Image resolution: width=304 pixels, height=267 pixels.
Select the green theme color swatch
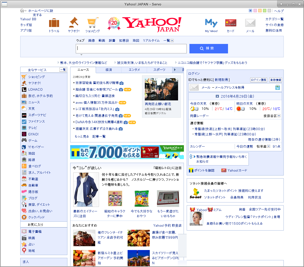point(264,11)
